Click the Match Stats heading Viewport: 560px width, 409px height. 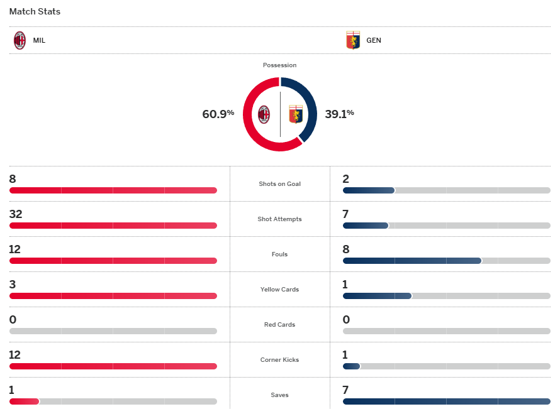click(x=35, y=11)
